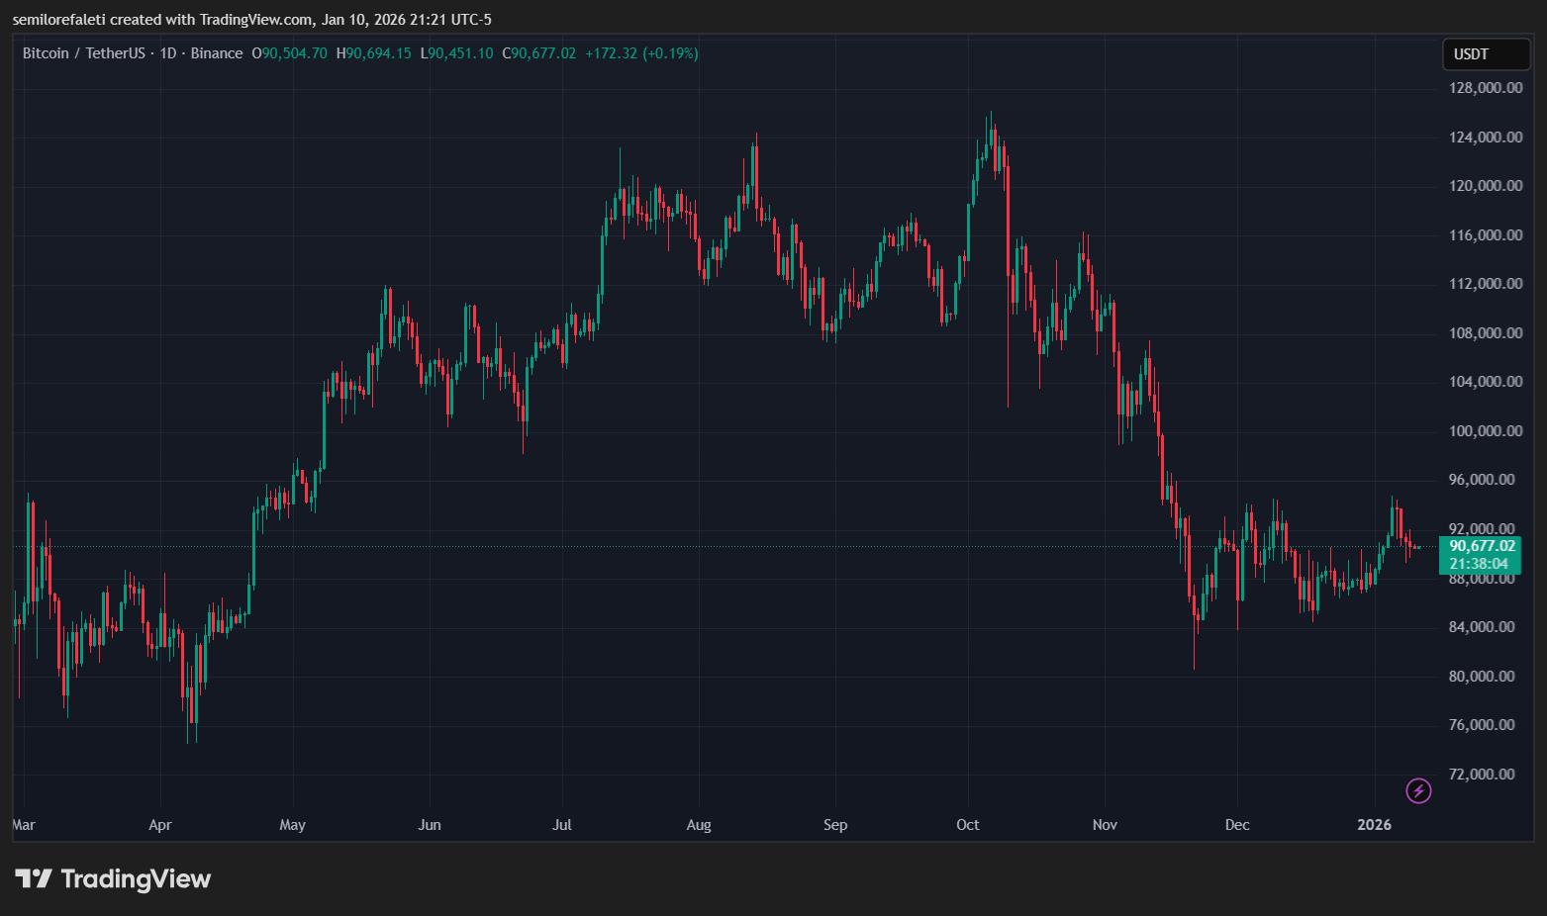Toggle the green current price label on scale
The height and width of the screenshot is (916, 1547).
[1481, 545]
